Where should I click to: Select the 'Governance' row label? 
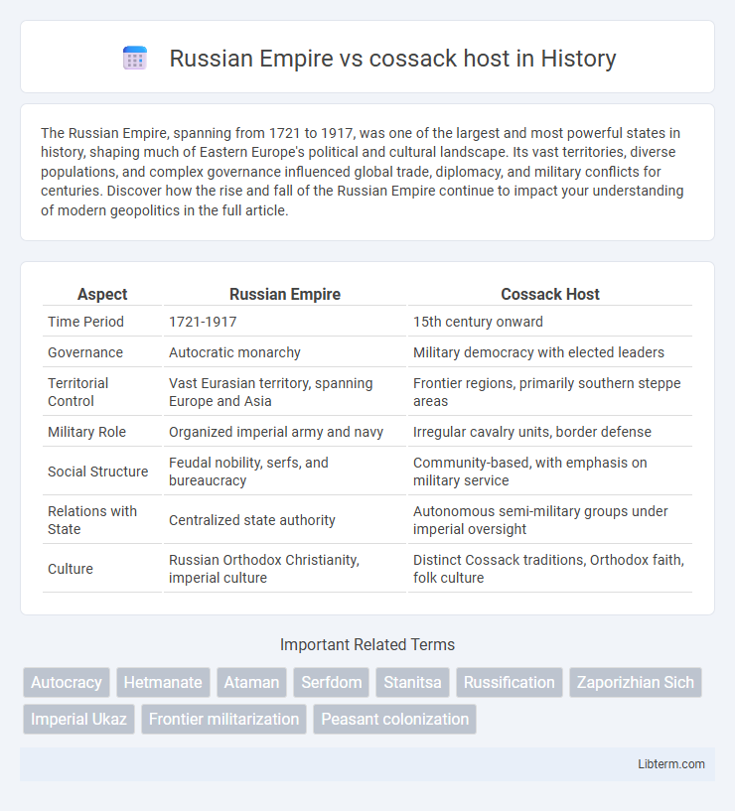[85, 352]
